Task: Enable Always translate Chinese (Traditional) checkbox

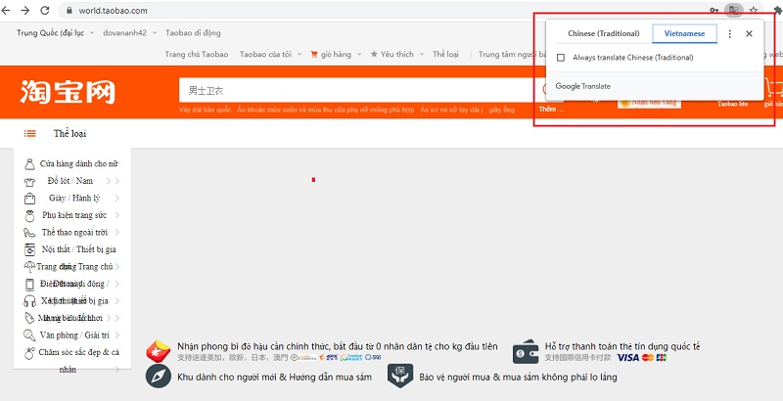Action: coord(561,58)
